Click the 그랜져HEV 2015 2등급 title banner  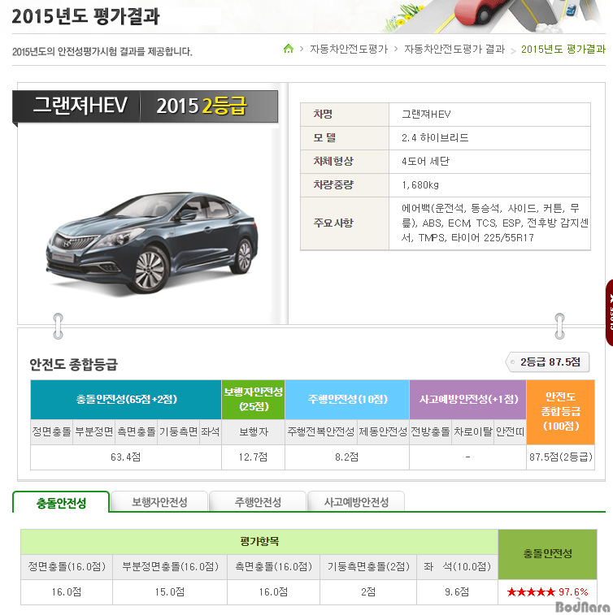[146, 106]
